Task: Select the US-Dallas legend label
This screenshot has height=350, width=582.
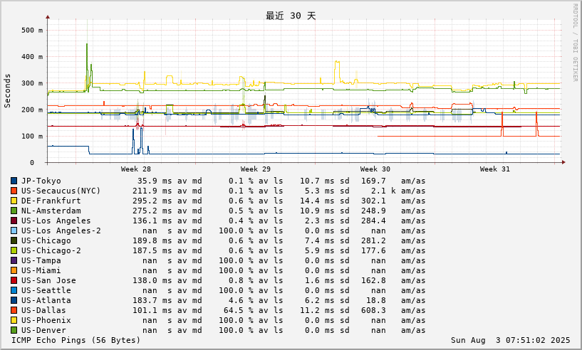Action: (x=43, y=310)
